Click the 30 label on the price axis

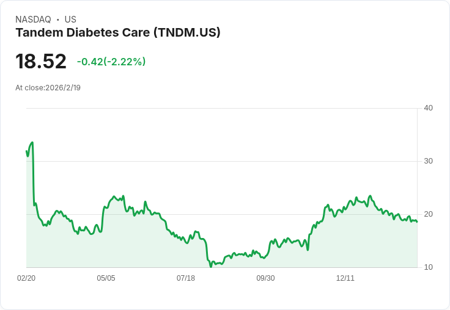pos(429,161)
